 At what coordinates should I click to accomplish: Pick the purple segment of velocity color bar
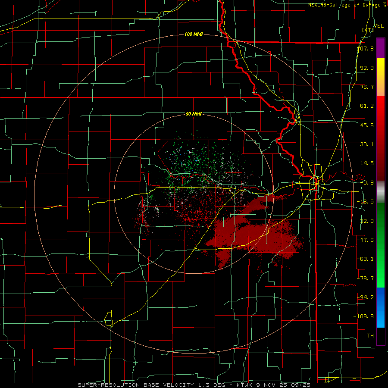point(381,48)
